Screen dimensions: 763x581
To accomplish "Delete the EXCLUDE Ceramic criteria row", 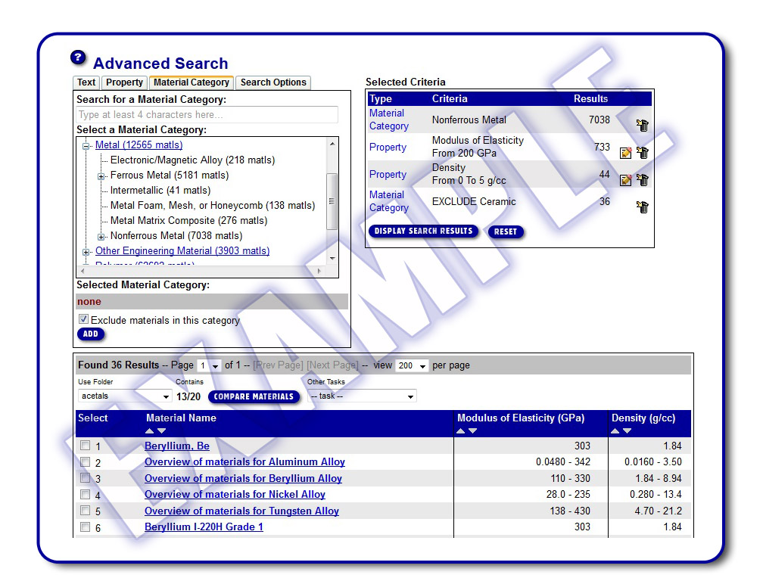I will (643, 207).
